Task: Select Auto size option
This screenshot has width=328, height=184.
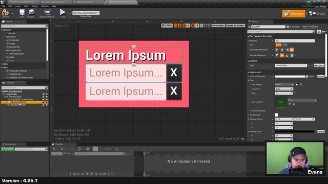Action: click(278, 45)
